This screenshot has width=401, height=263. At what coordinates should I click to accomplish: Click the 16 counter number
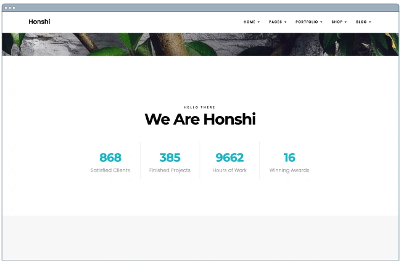(289, 157)
